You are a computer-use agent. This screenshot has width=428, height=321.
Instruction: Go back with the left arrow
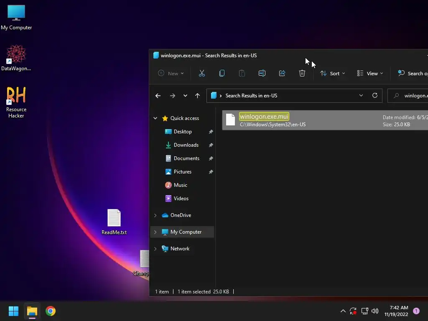[x=158, y=96]
